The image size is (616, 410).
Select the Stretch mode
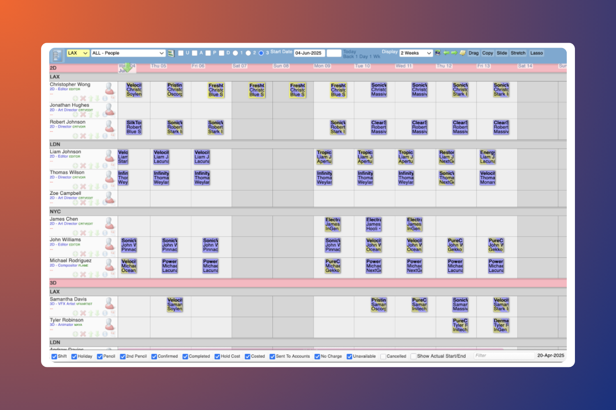518,53
